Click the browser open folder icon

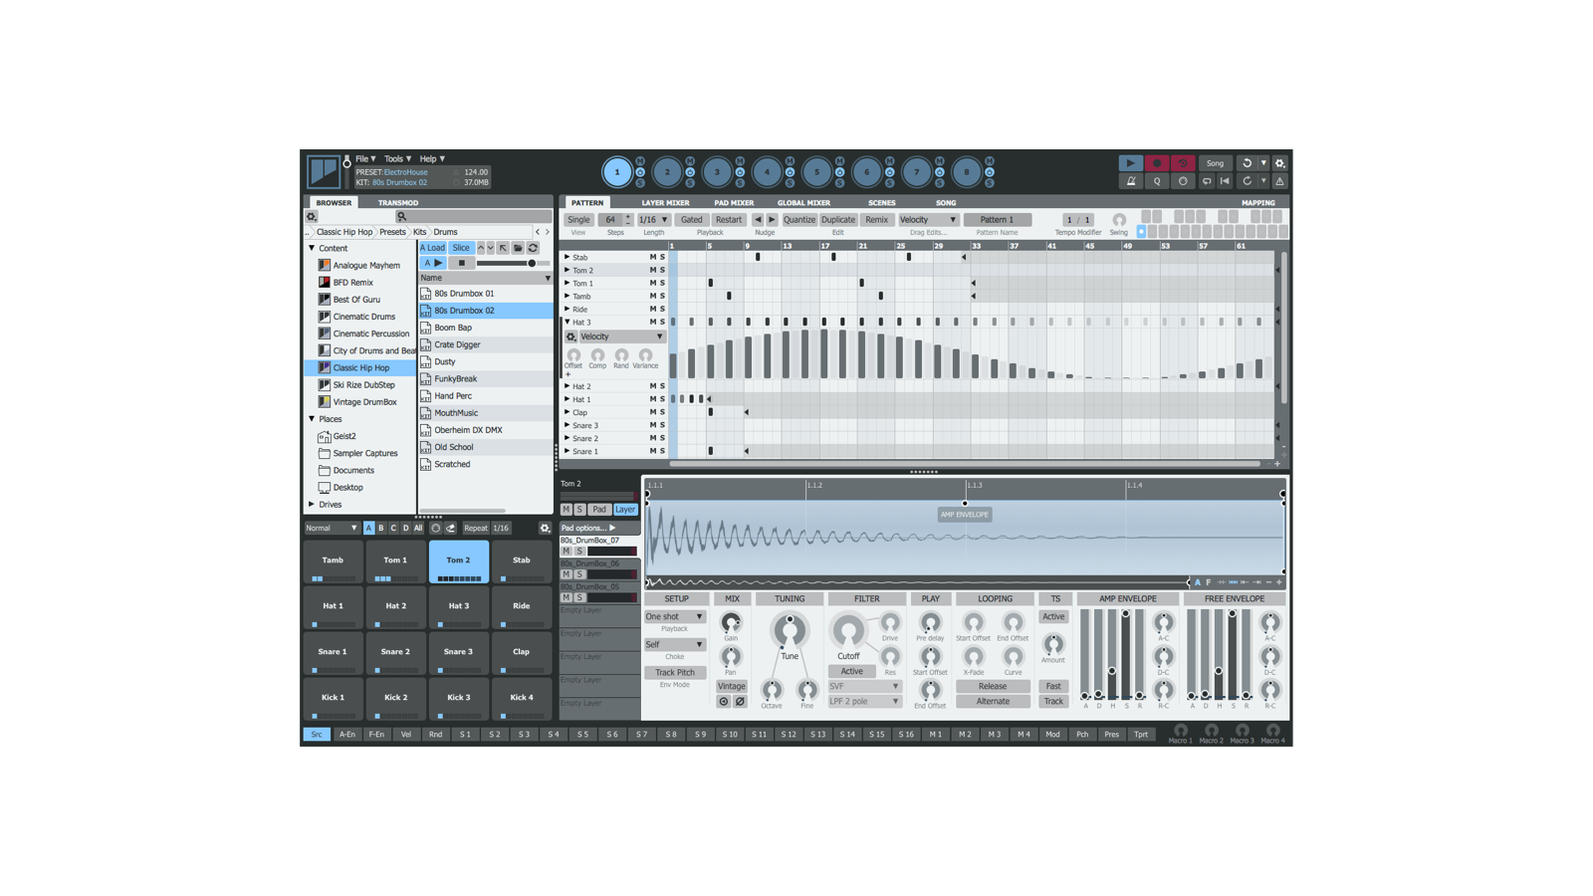tap(518, 248)
